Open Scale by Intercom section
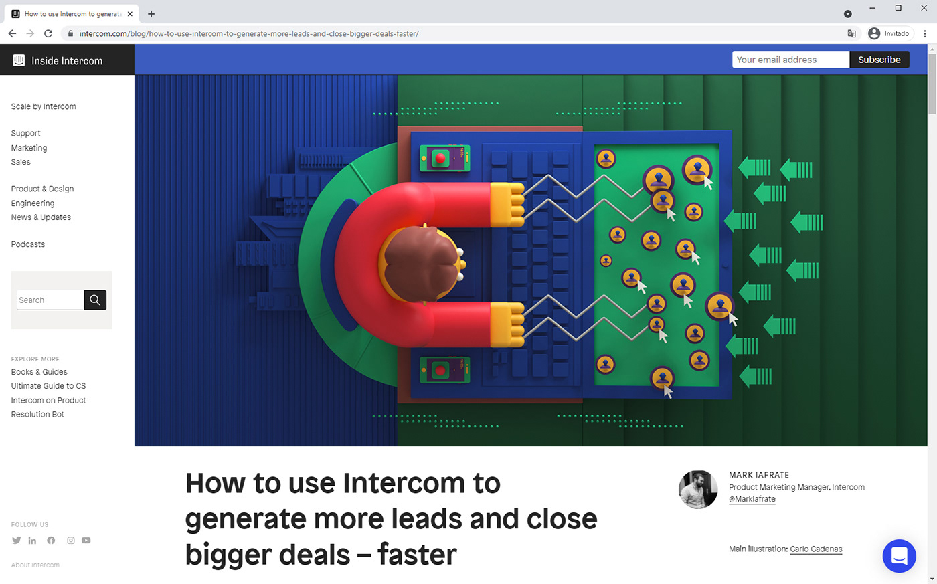937x584 pixels. tap(44, 106)
